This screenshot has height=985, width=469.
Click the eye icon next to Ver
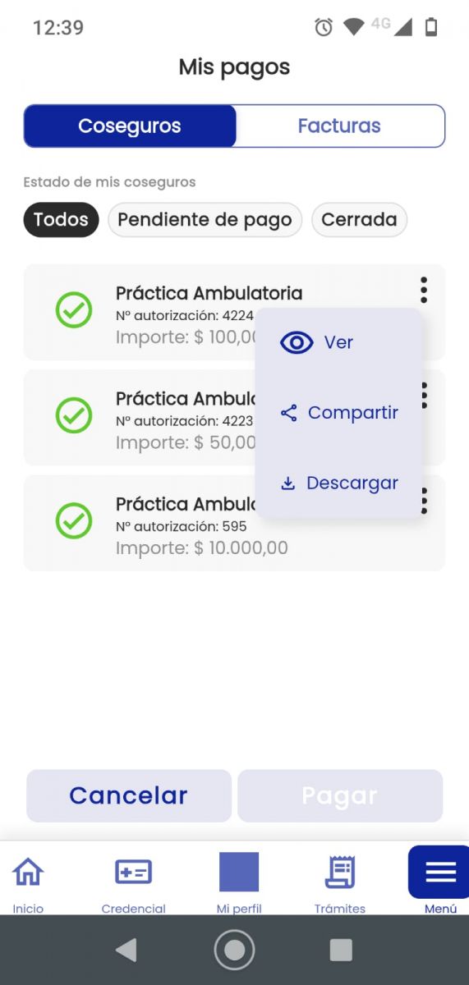pyautogui.click(x=297, y=342)
